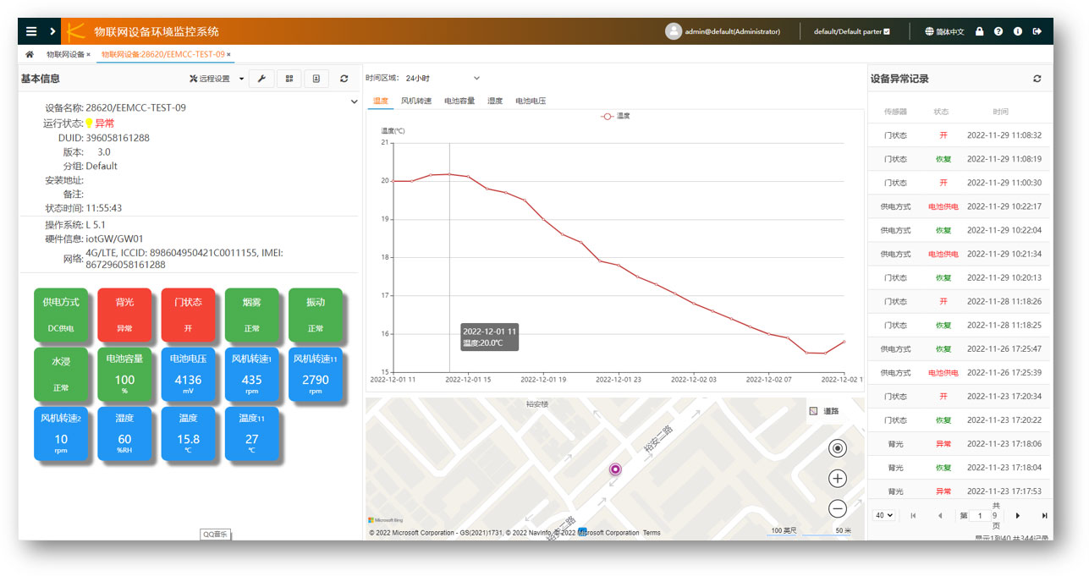Zoom in on the map

click(x=837, y=479)
